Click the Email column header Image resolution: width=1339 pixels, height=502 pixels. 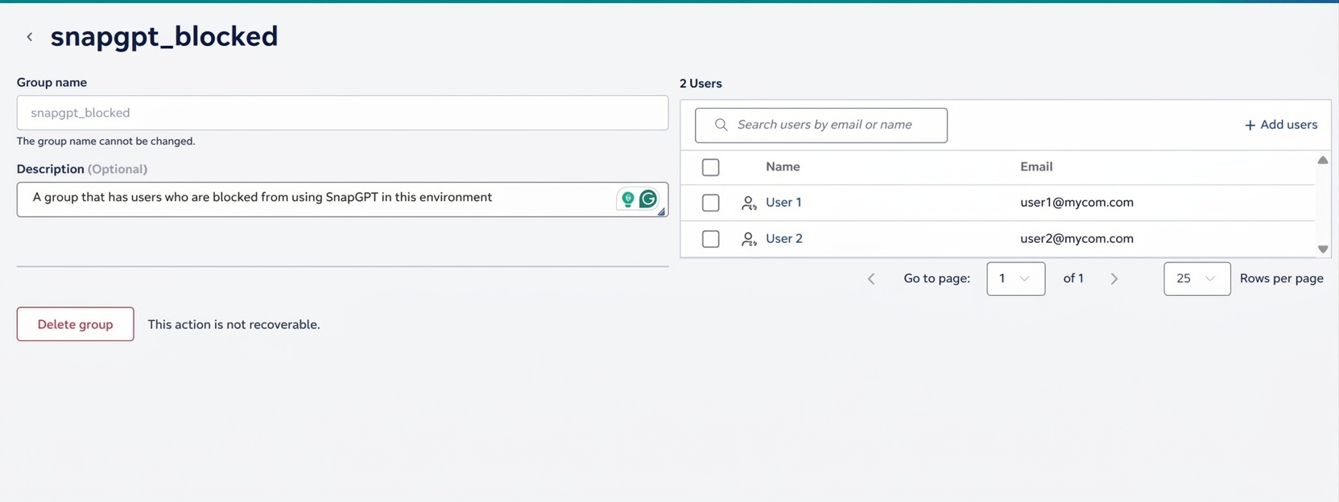click(1036, 167)
